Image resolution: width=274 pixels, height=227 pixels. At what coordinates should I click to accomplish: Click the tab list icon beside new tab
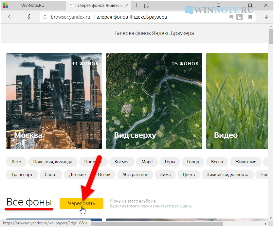pyautogui.click(x=147, y=6)
